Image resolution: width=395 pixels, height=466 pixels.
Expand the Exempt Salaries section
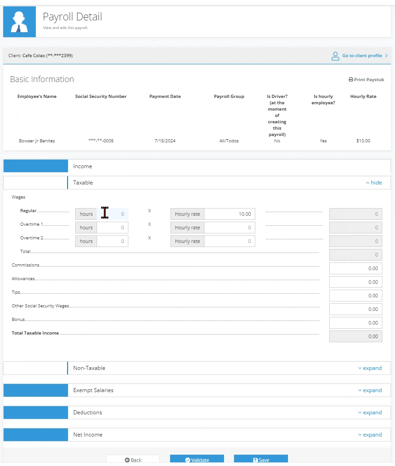[370, 390]
